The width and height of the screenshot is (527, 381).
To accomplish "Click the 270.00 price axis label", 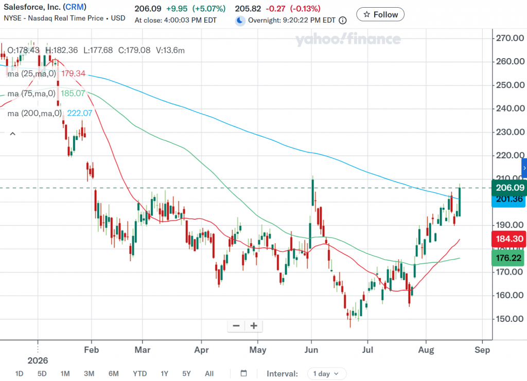I will (x=510, y=38).
